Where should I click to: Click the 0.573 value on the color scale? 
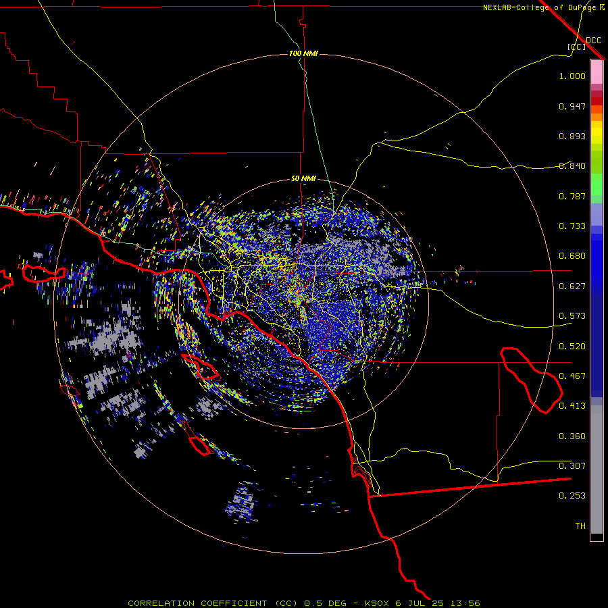pyautogui.click(x=572, y=316)
